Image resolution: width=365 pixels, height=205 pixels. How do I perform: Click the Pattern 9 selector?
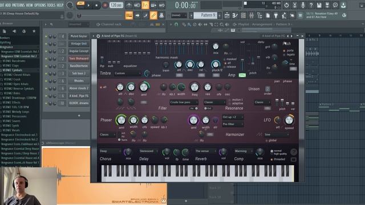(205, 15)
